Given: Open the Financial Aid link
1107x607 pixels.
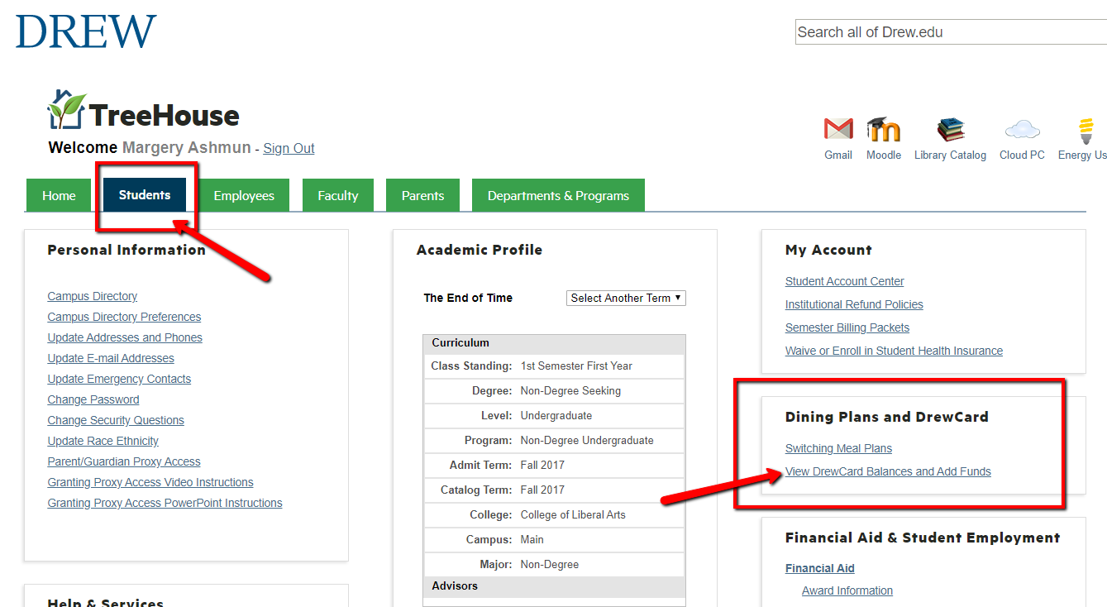Looking at the screenshot, I should coord(820,568).
